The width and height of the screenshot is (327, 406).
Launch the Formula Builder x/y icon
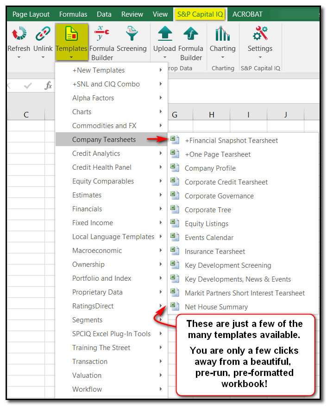101,33
